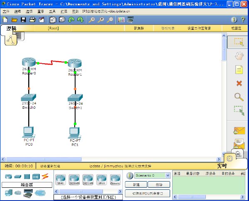Click the Copy icon in toolbar

[53, 20]
